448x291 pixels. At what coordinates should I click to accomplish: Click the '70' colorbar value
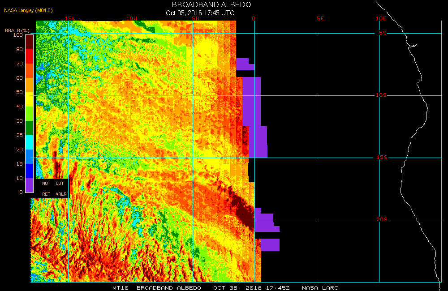[19, 64]
